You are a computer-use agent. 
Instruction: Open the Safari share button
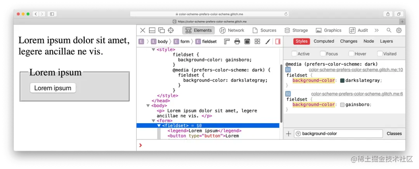[388, 14]
